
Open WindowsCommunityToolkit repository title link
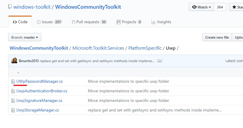[x=88, y=7]
